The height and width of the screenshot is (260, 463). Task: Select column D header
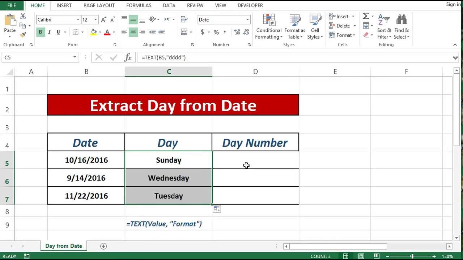[x=255, y=71]
